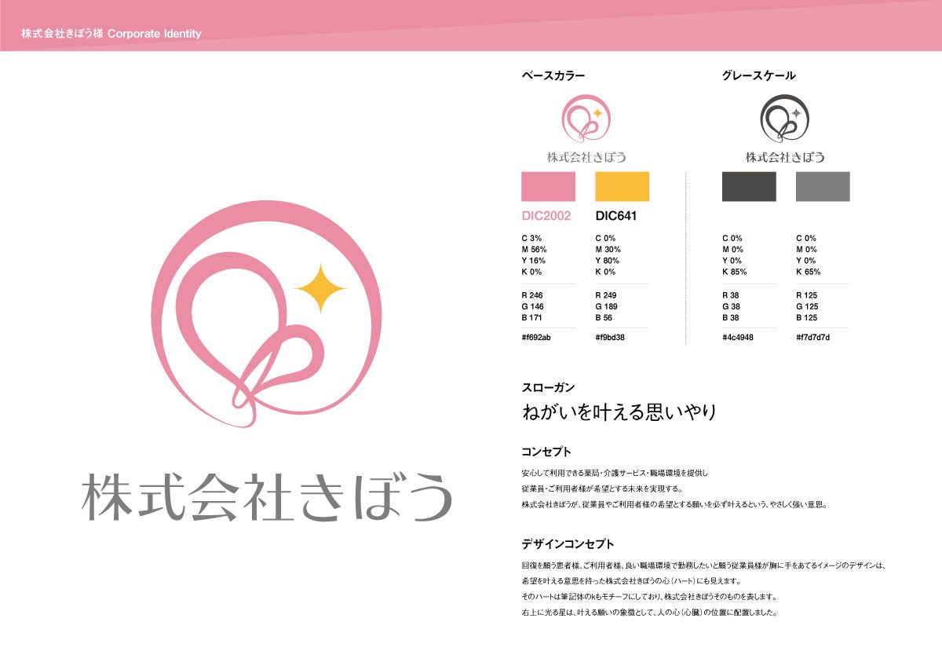The image size is (942, 666).
Task: Click the 'Y 16%' value
Action: (533, 260)
